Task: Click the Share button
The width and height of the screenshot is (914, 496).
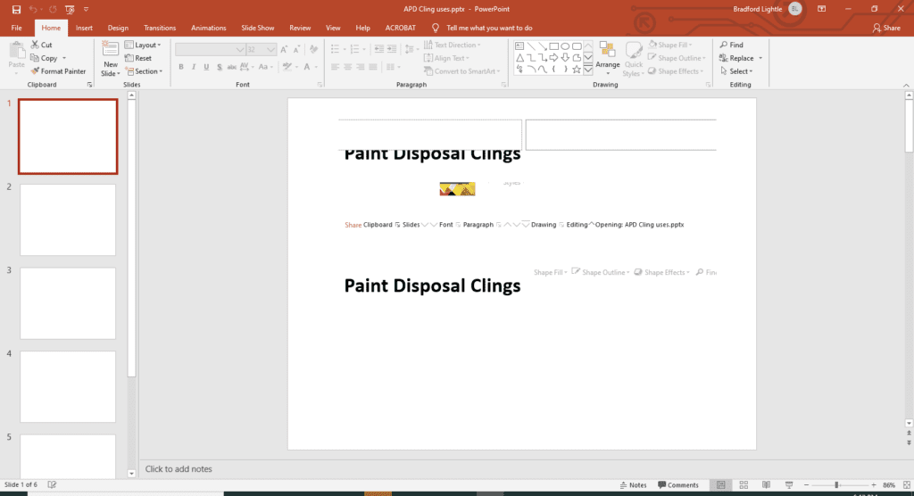Action: tap(886, 28)
